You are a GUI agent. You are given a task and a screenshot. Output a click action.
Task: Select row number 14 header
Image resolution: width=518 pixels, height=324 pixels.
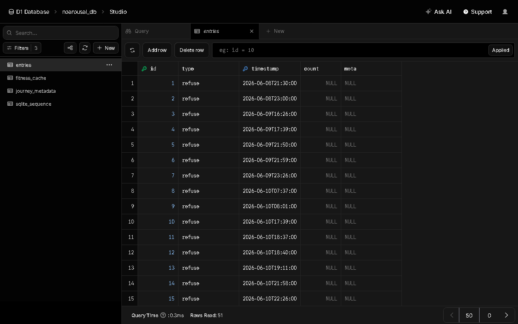pyautogui.click(x=130, y=283)
